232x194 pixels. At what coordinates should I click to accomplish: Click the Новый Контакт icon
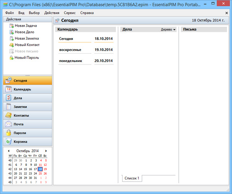11,45
